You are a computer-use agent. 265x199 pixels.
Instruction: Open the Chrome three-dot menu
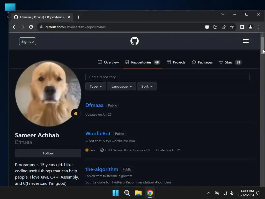pos(259,27)
